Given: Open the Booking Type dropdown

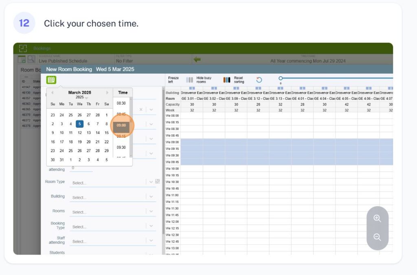Looking at the screenshot, I should pos(151,227).
